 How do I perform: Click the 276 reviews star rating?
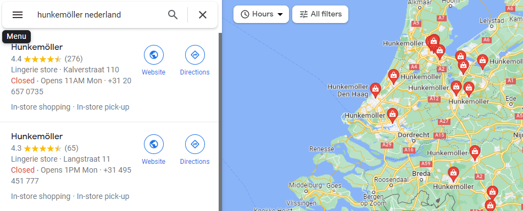click(47, 59)
